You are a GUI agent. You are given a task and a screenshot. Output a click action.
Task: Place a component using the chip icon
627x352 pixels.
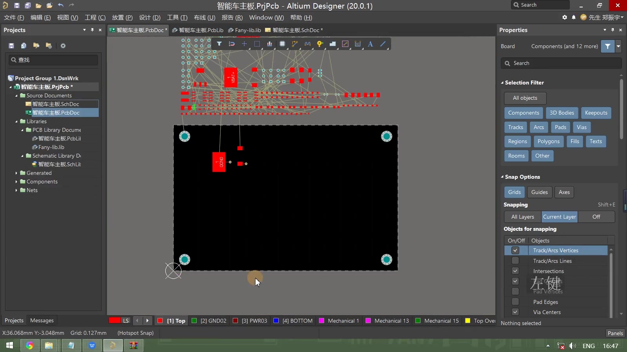pyautogui.click(x=282, y=44)
